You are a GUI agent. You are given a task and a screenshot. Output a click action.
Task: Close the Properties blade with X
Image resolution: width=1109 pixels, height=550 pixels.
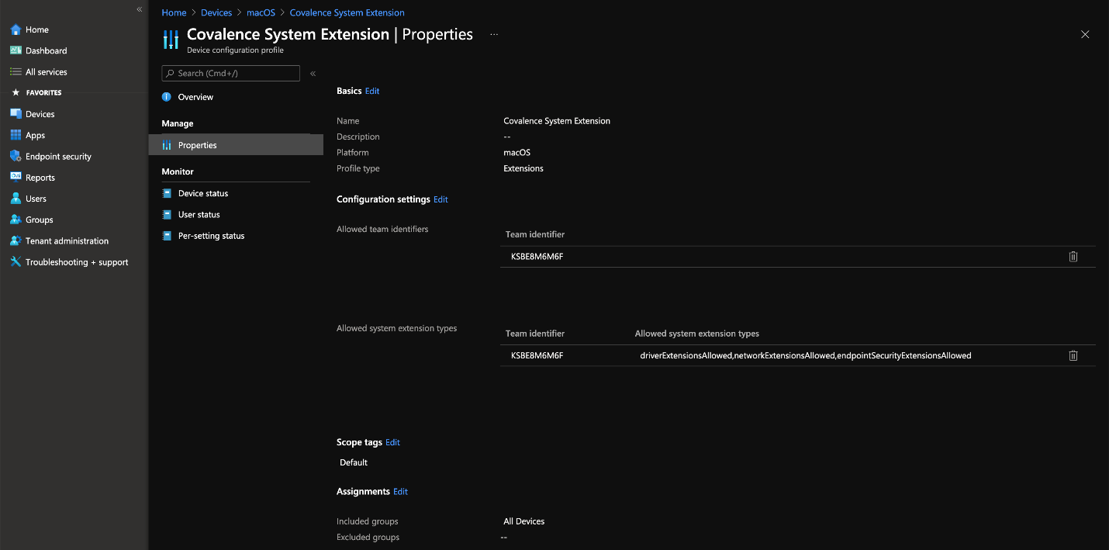1085,34
